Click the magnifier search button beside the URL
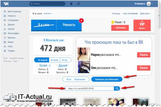161x107 pixels. (117, 88)
